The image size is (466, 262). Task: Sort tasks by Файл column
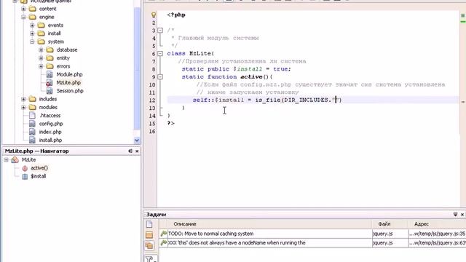pos(390,224)
